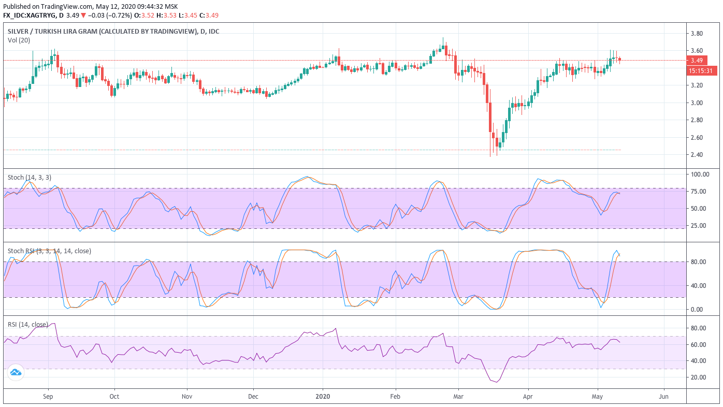Click the 0.00 level on Stoch RSI axis
Screen dimensions: 723x407
(x=697, y=310)
